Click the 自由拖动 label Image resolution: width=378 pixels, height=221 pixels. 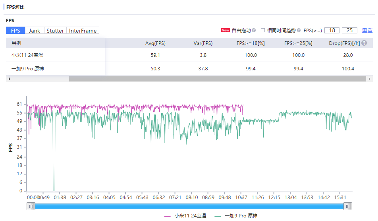pos(241,30)
